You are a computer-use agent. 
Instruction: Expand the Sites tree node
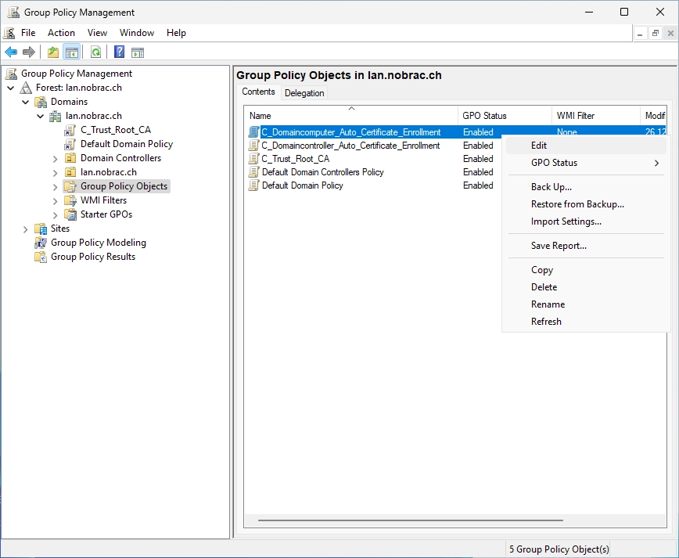click(x=26, y=229)
